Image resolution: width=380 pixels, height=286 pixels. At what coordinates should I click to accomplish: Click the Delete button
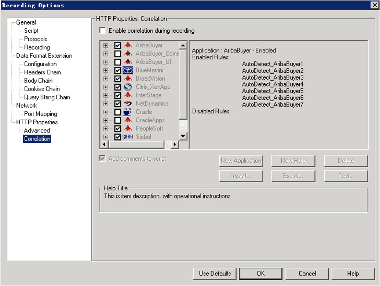[346, 161]
